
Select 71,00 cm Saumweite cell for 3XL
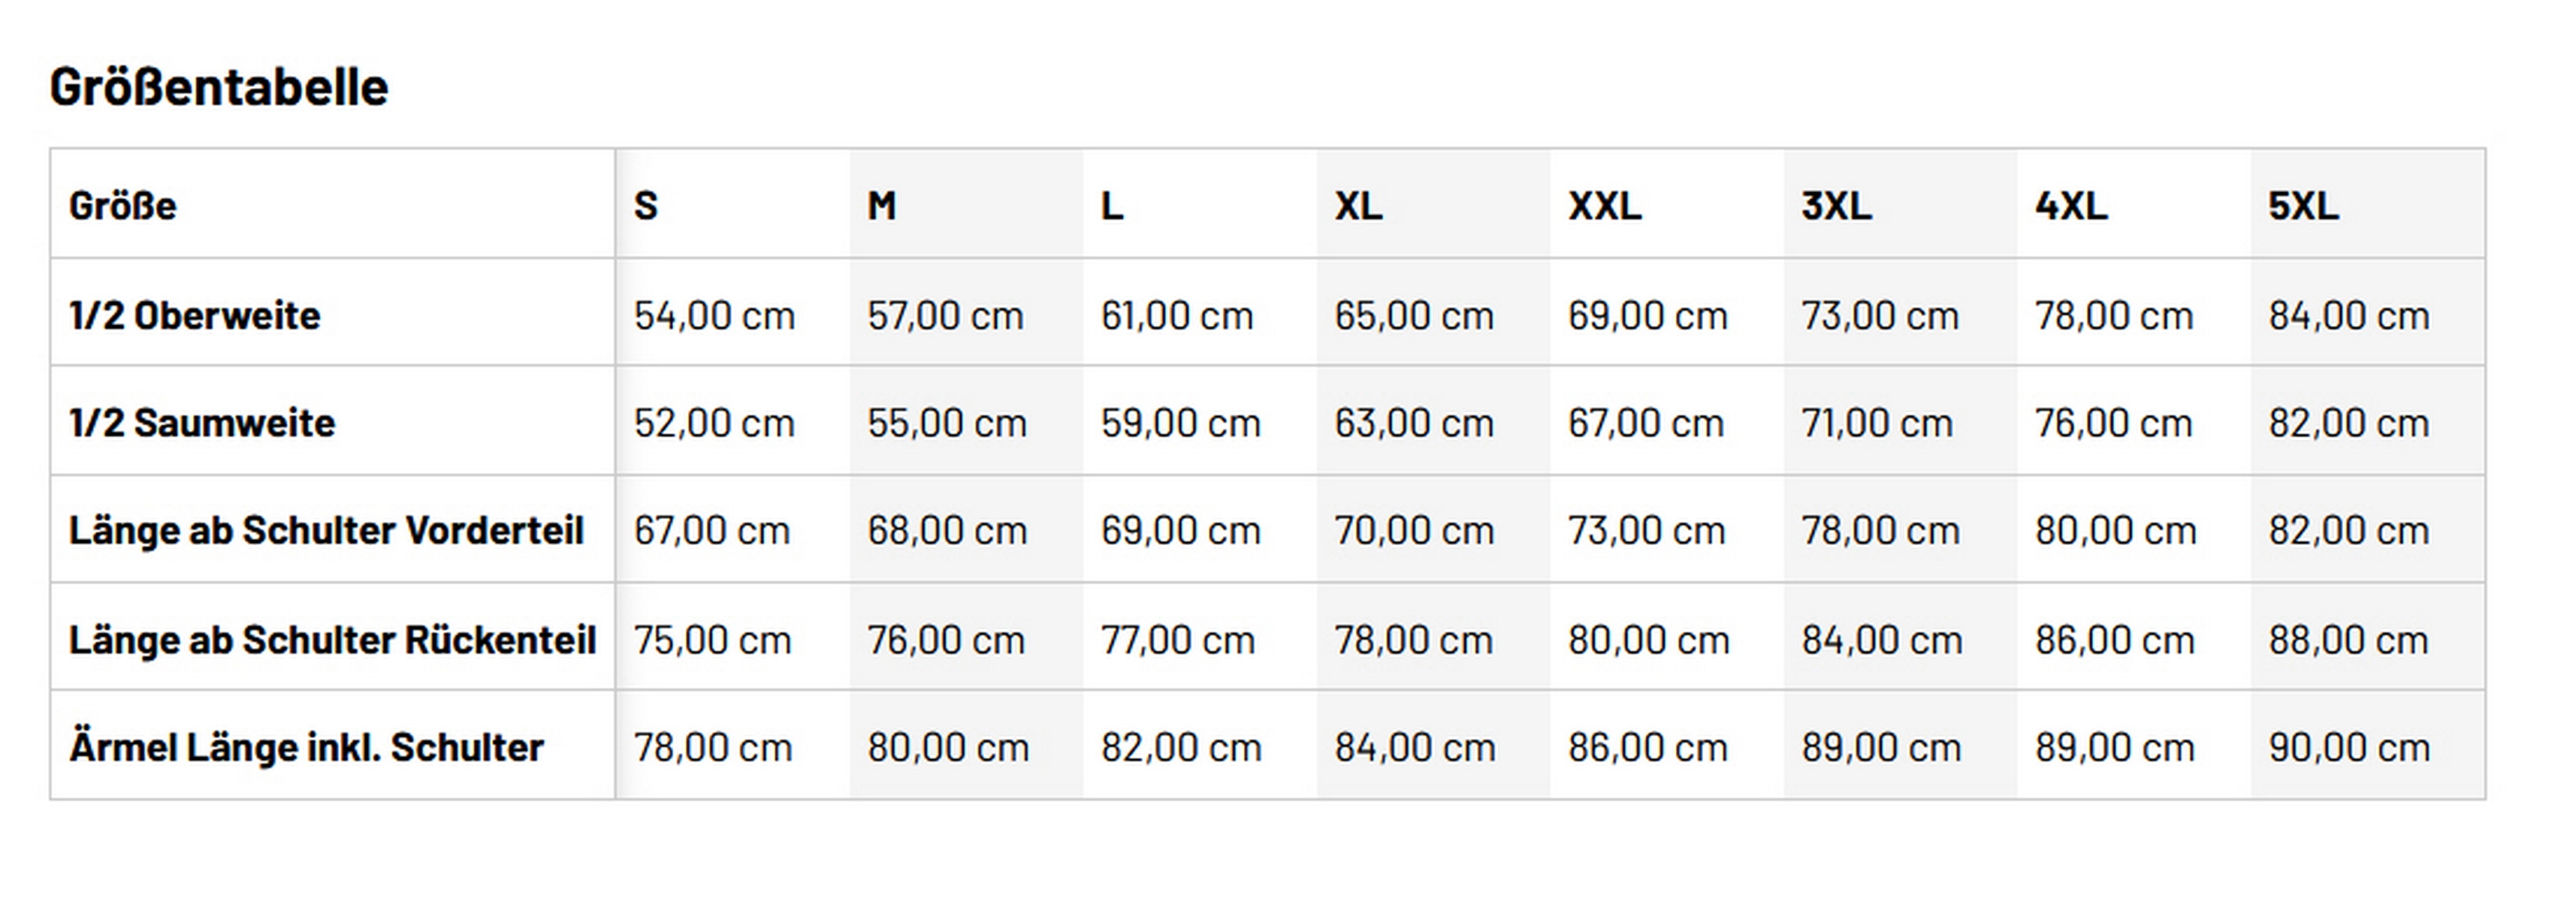coord(1876,423)
